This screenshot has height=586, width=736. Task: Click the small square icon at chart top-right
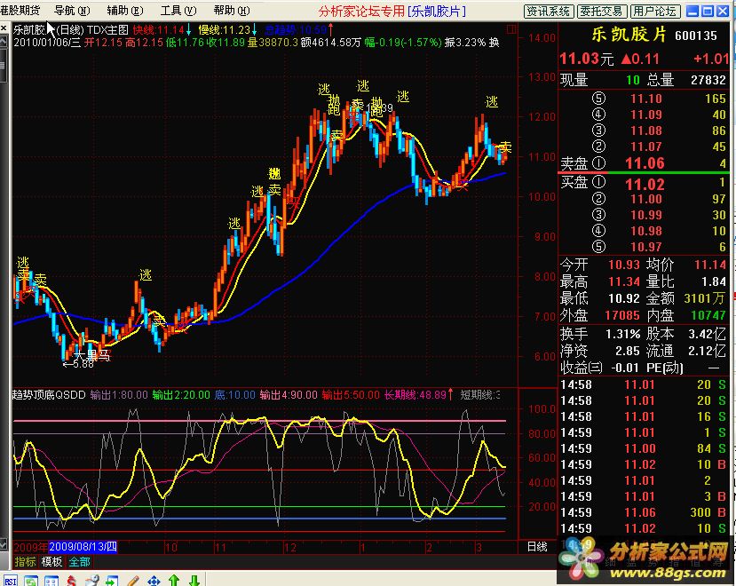point(511,29)
